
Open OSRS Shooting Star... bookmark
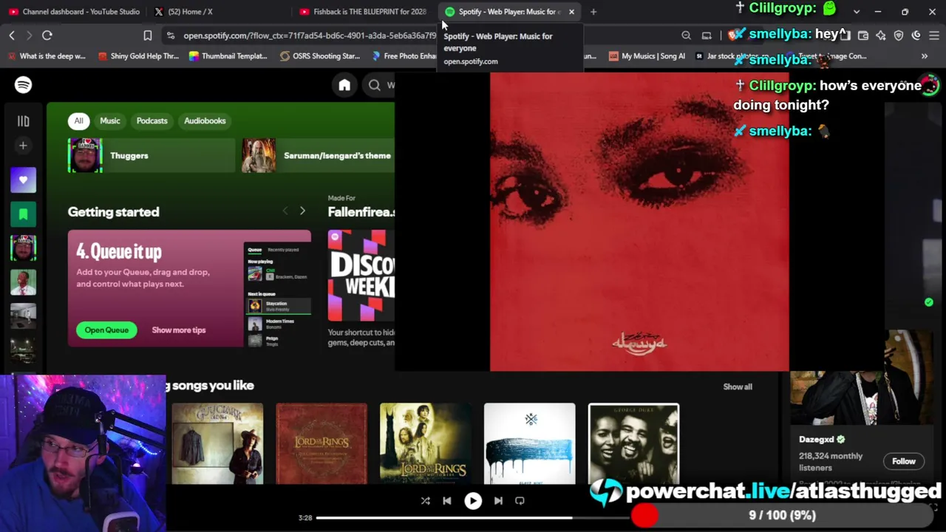click(320, 56)
